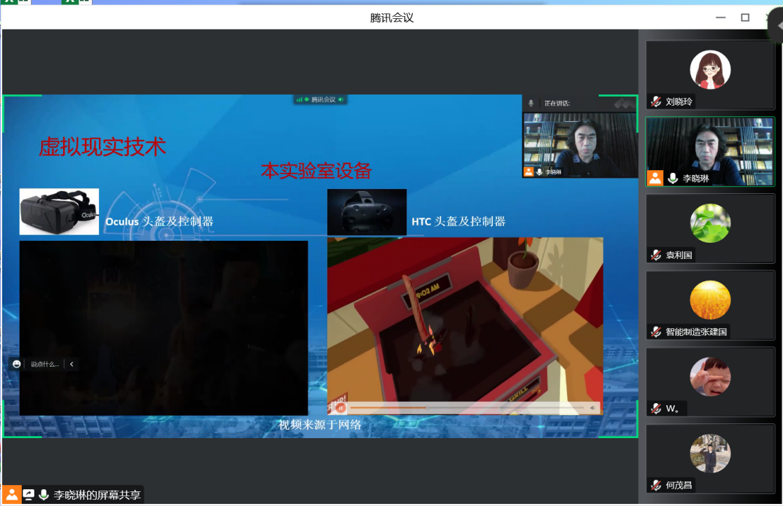
Task: Click the name 刘晓玲 in the sidebar
Action: click(679, 101)
